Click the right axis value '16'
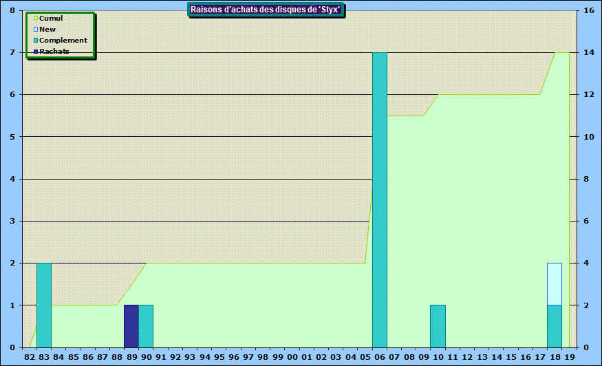Screen dimensions: 602x366 click(x=589, y=11)
